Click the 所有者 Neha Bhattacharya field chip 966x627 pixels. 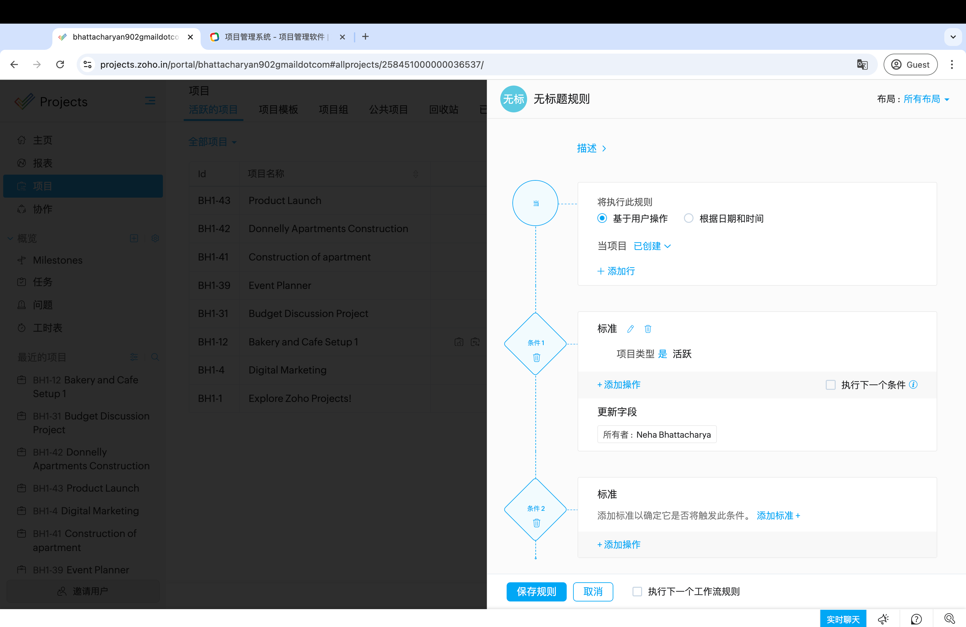[656, 434]
